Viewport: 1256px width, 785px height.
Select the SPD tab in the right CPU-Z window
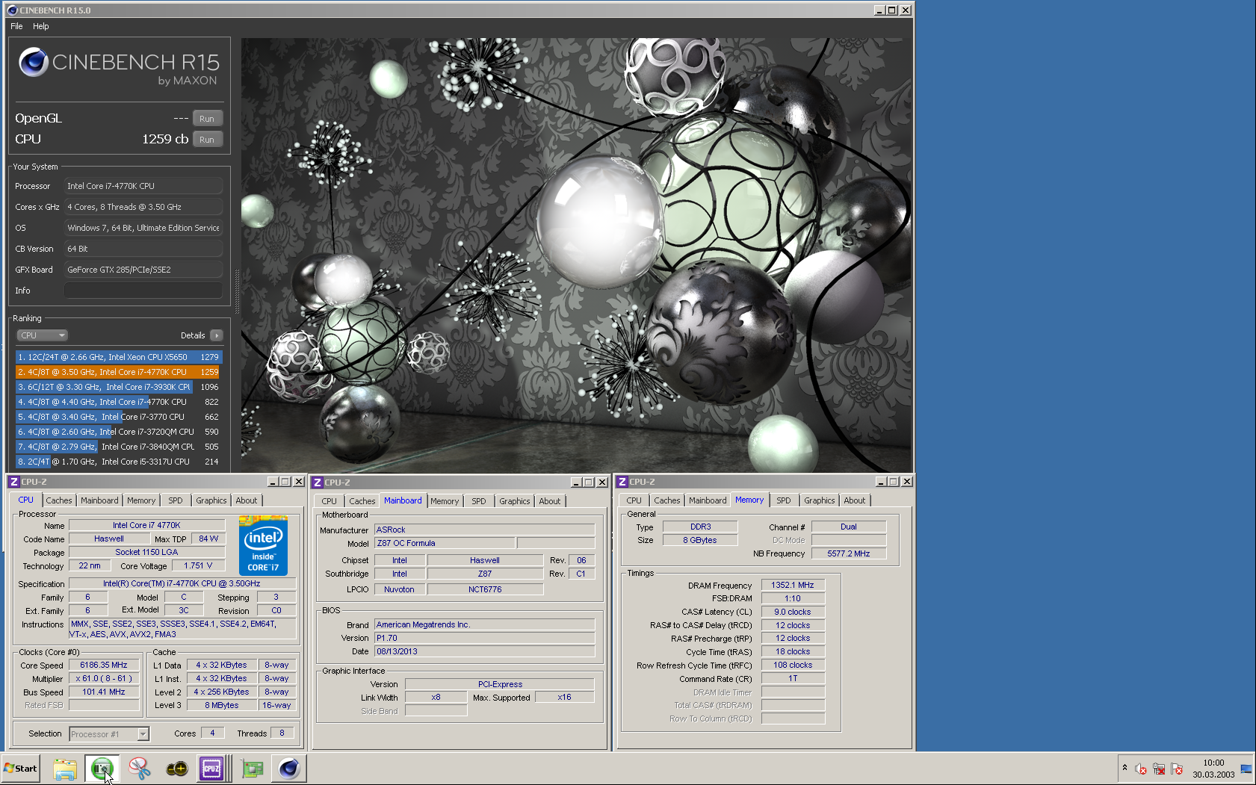pyautogui.click(x=784, y=500)
